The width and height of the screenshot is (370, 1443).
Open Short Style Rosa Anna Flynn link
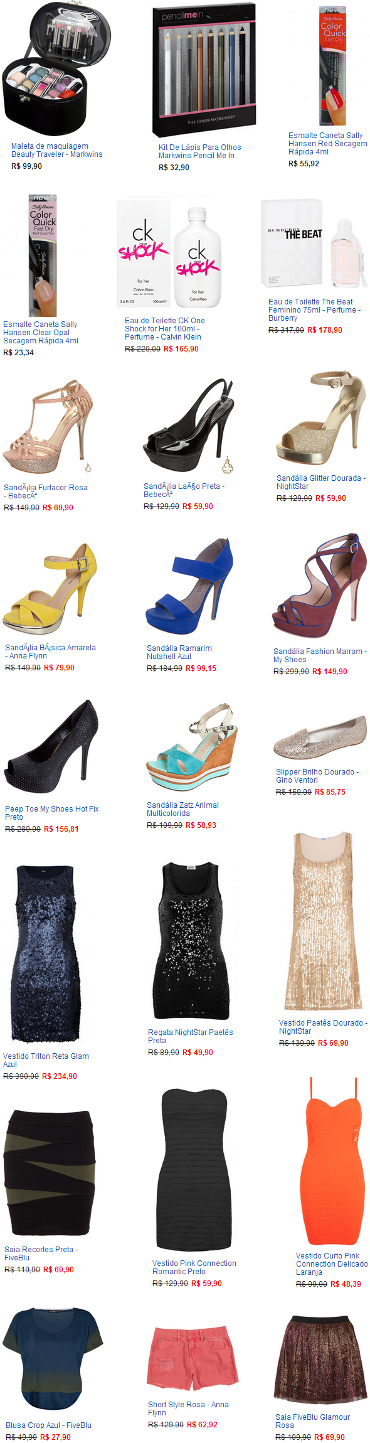point(188,1408)
